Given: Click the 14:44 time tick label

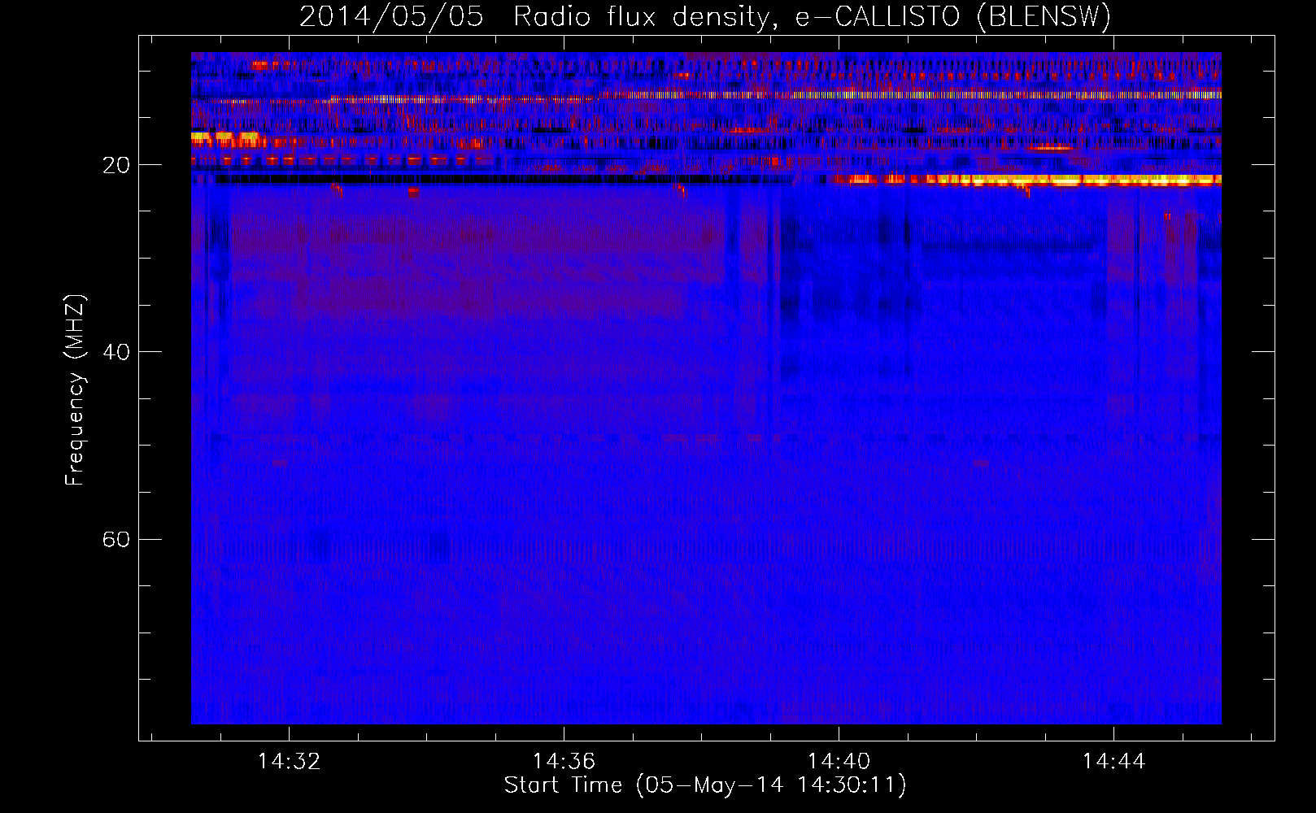Looking at the screenshot, I should click(1113, 762).
